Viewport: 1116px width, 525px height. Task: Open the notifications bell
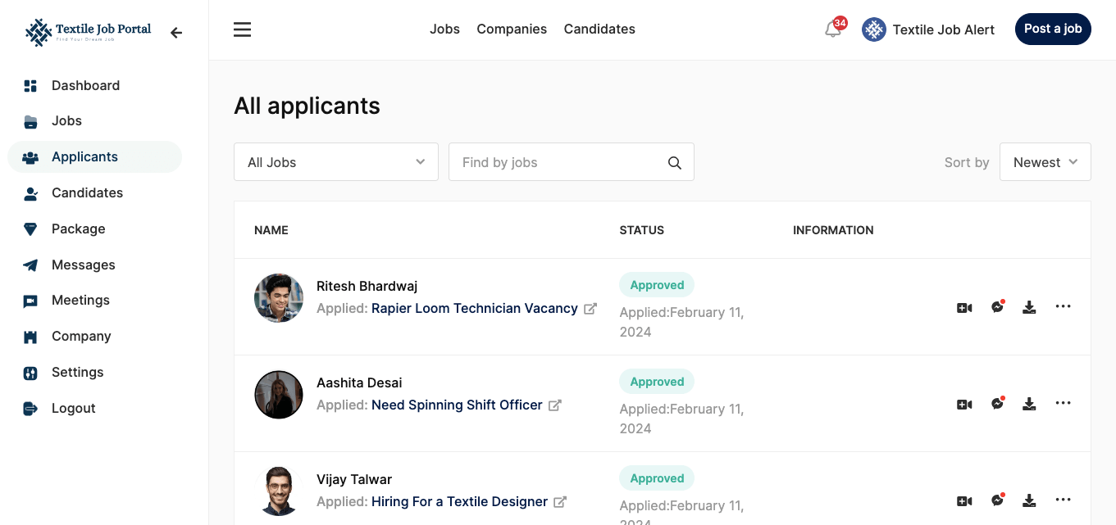(831, 29)
